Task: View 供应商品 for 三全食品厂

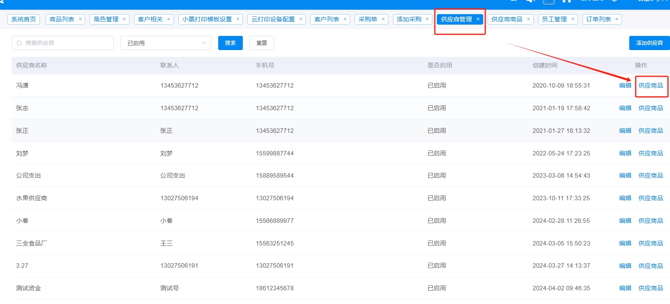Action: tap(651, 243)
